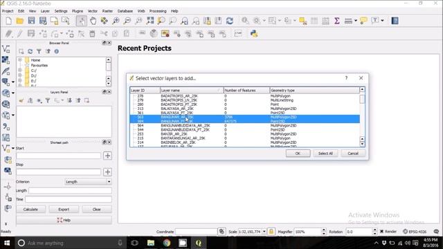Click the toggle extents icon beside Coordinate
This screenshot has width=443, height=249.
click(221, 232)
